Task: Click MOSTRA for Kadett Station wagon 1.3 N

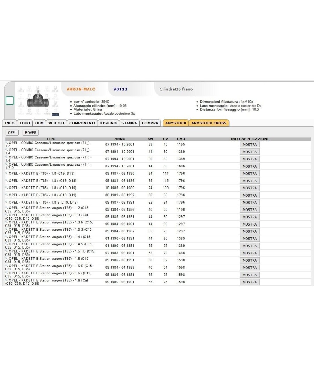Action: click(249, 224)
